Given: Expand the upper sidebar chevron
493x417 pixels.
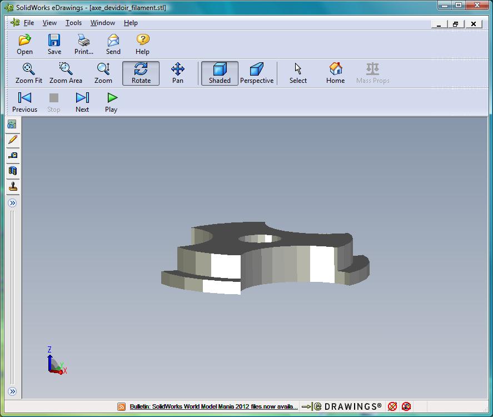Looking at the screenshot, I should [x=12, y=203].
